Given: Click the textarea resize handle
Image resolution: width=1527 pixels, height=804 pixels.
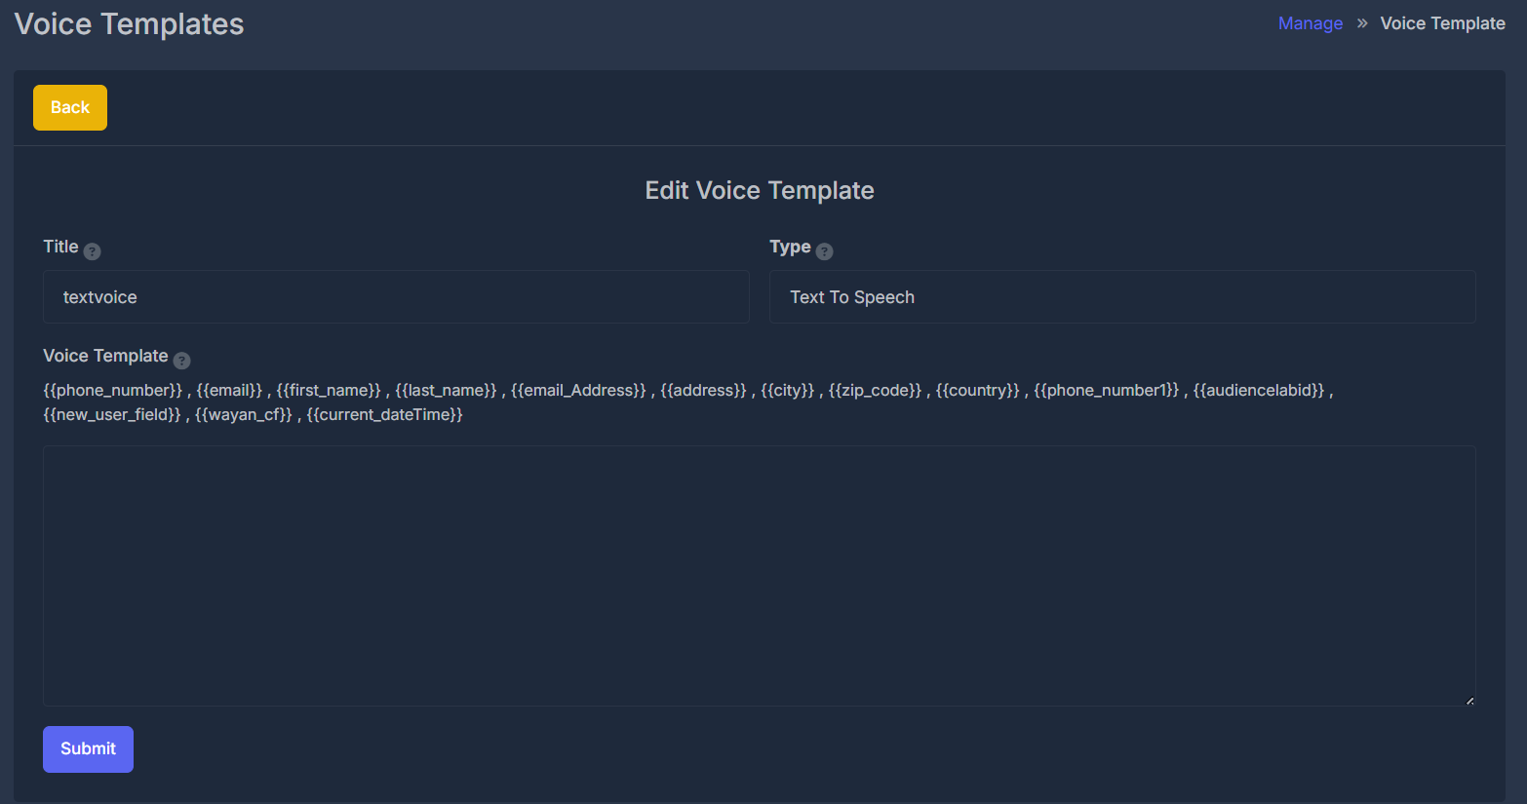Looking at the screenshot, I should [1468, 699].
